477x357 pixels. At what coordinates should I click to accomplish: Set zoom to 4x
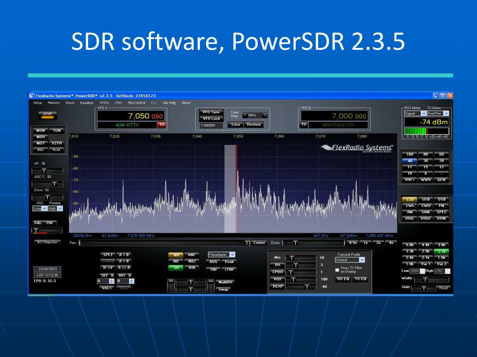(x=391, y=243)
